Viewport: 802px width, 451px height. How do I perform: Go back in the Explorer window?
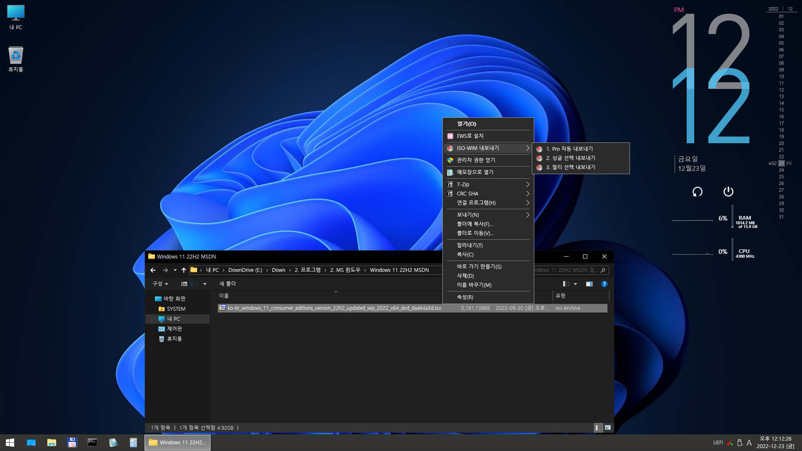[153, 270]
